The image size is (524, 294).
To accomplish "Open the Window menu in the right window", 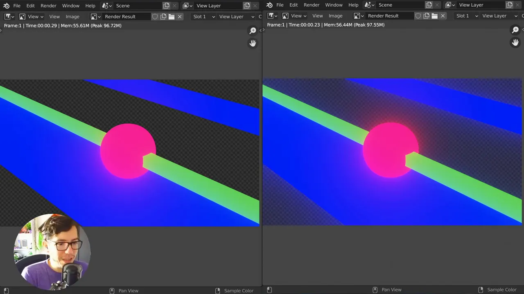I will (x=334, y=5).
